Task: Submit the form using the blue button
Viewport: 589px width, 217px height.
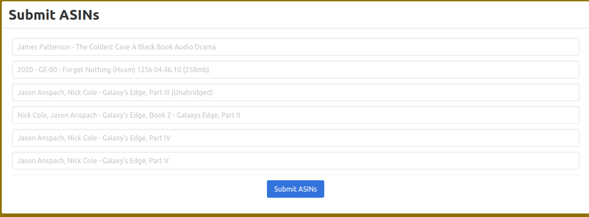Action: tap(295, 189)
